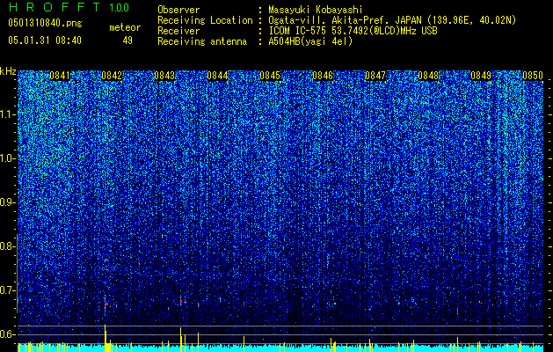
Task: Click the 0.6 frequency axis label
Action: coord(8,334)
